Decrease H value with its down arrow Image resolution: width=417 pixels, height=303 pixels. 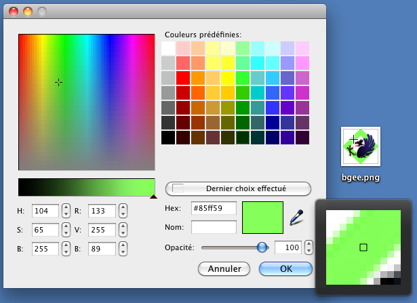[x=66, y=214]
